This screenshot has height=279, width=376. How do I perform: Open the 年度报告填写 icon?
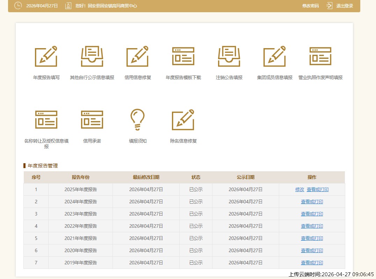[46, 56]
